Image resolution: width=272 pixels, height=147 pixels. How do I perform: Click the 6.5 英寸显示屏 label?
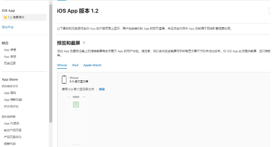79,82
